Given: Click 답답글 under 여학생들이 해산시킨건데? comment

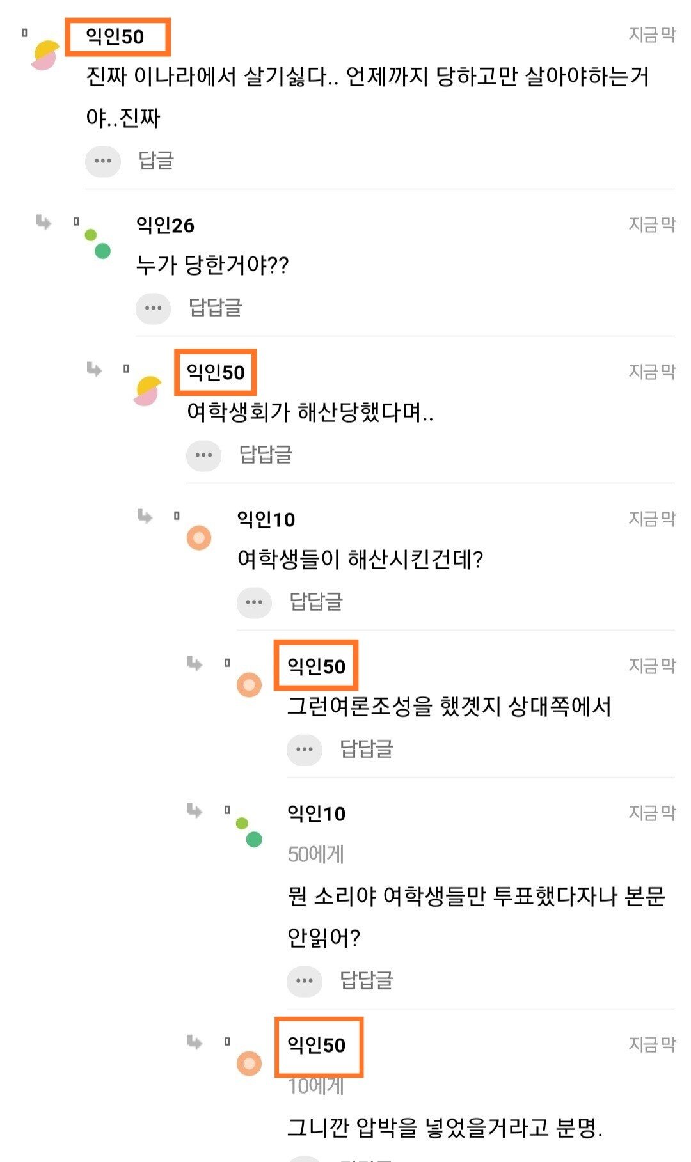Looking at the screenshot, I should (316, 602).
